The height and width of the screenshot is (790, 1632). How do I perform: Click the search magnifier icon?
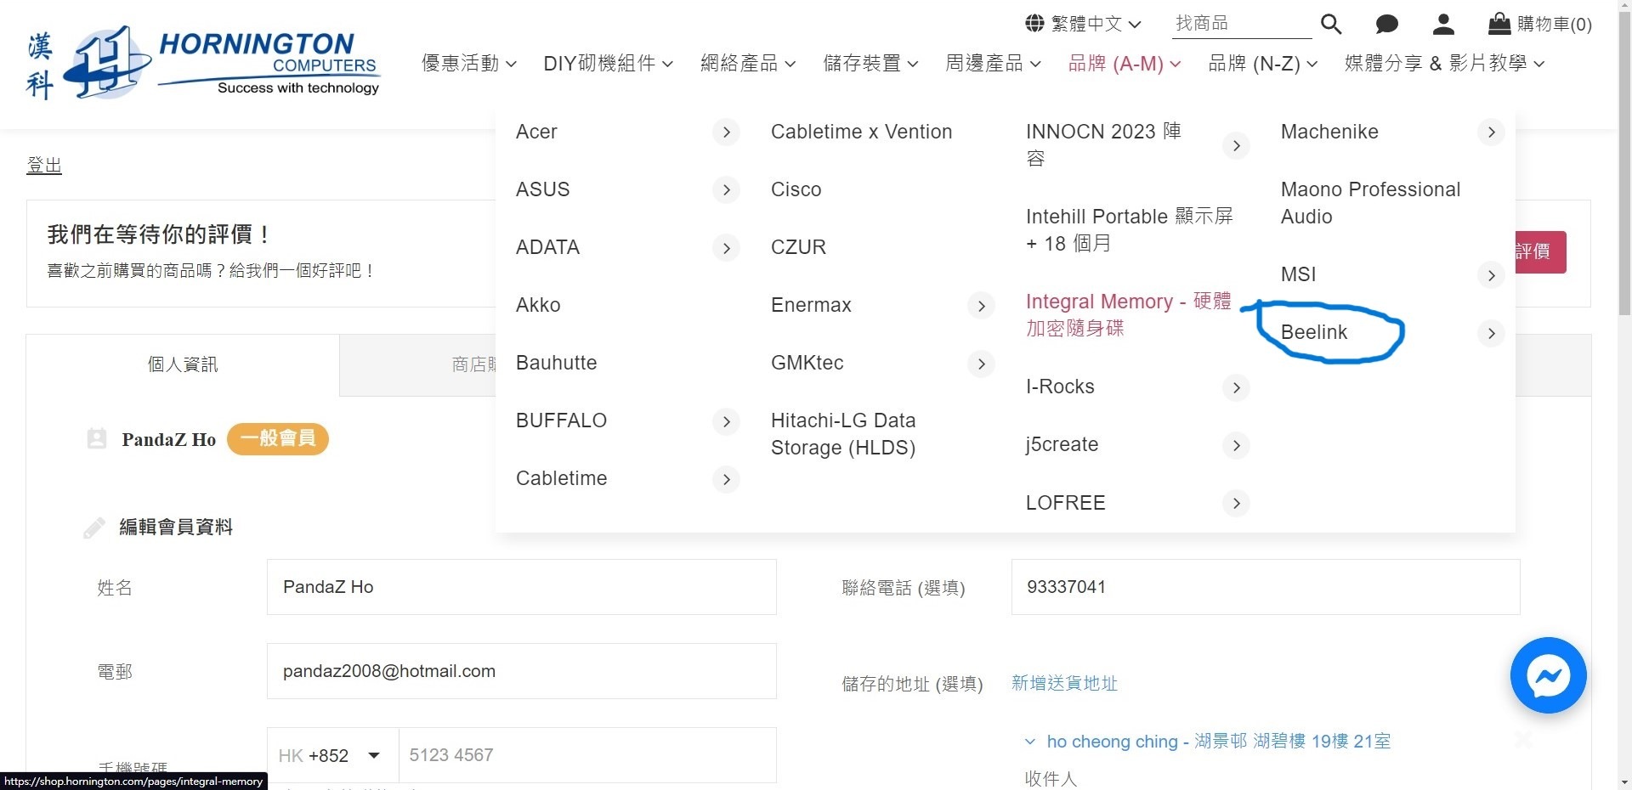[1331, 24]
